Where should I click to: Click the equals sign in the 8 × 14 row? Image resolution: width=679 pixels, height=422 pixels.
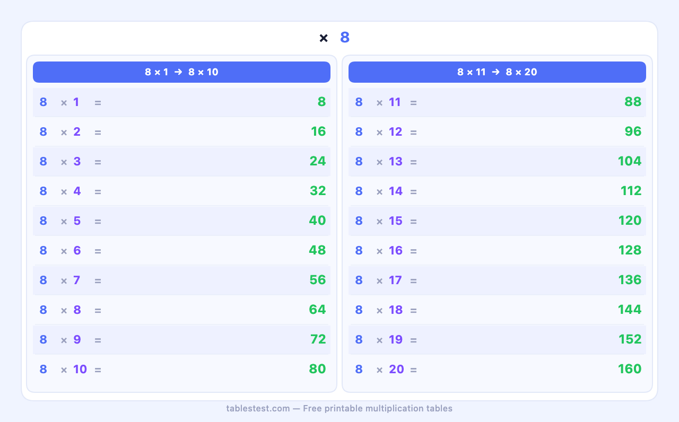click(x=413, y=191)
